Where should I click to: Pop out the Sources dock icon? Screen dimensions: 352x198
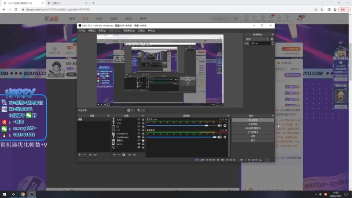[143, 116]
